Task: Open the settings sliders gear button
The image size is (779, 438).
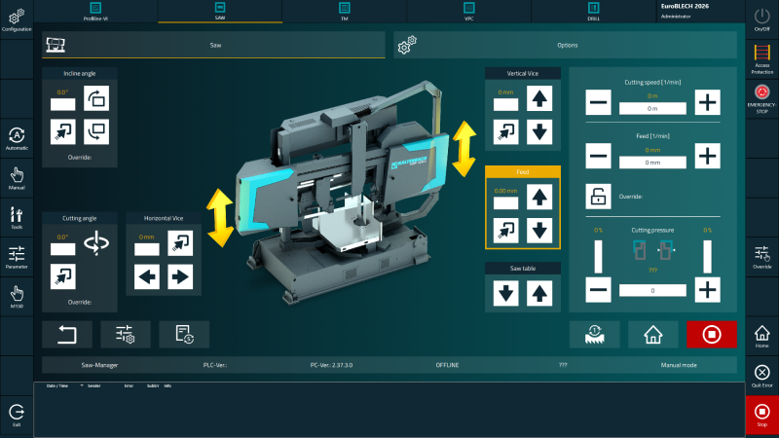Action: click(x=126, y=334)
